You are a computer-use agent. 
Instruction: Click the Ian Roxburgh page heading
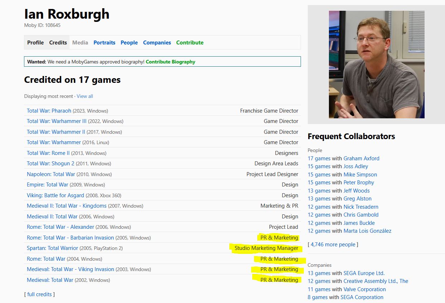click(x=67, y=14)
